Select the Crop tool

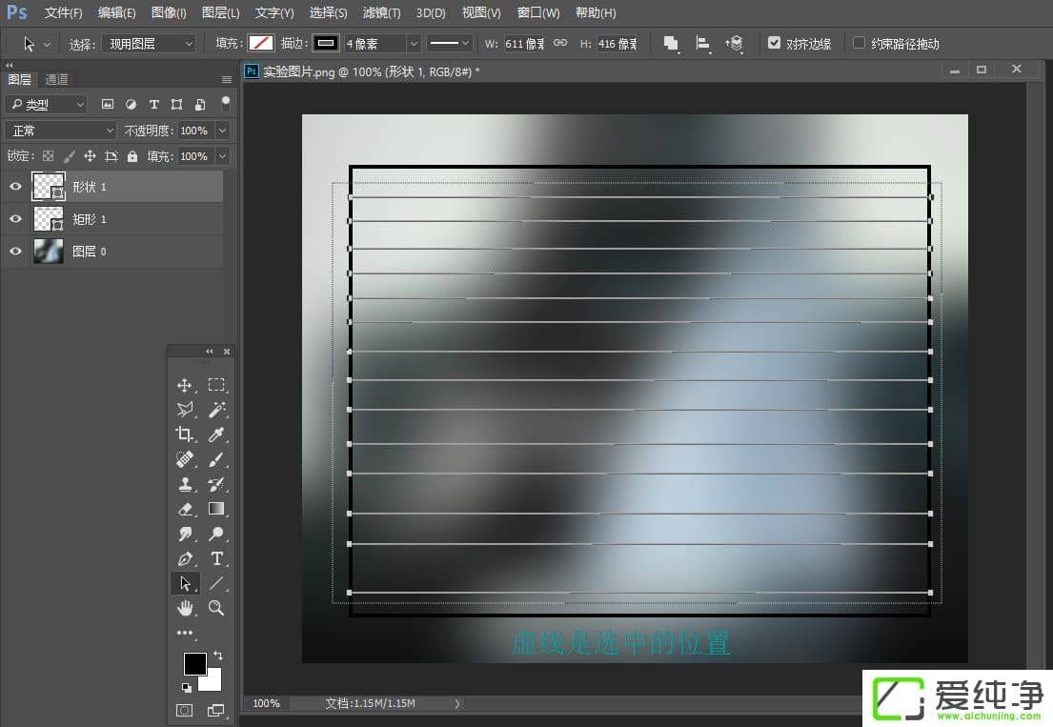184,434
